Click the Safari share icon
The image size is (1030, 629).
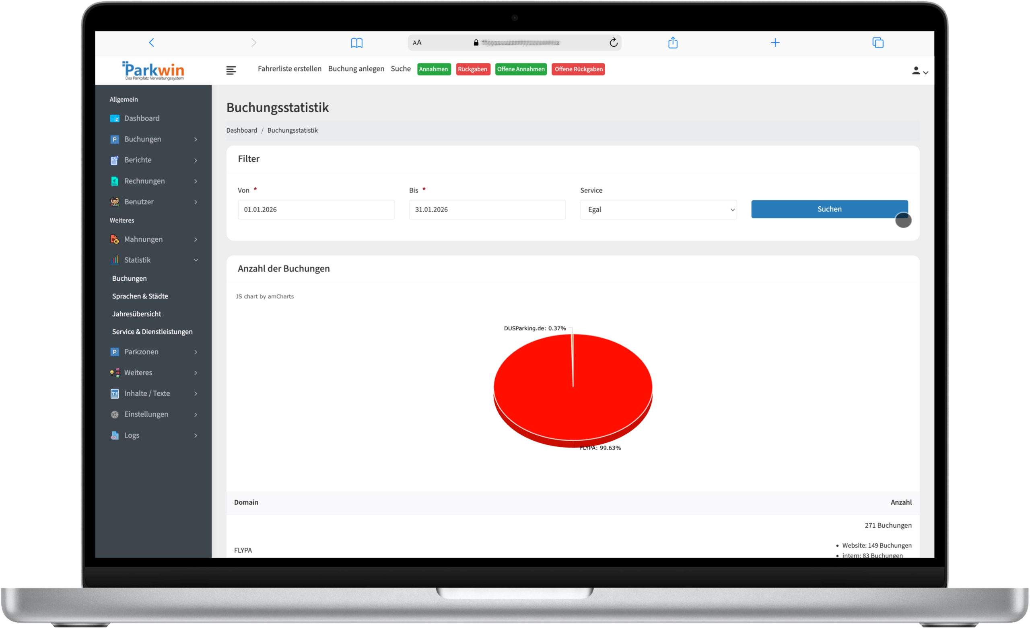click(673, 43)
